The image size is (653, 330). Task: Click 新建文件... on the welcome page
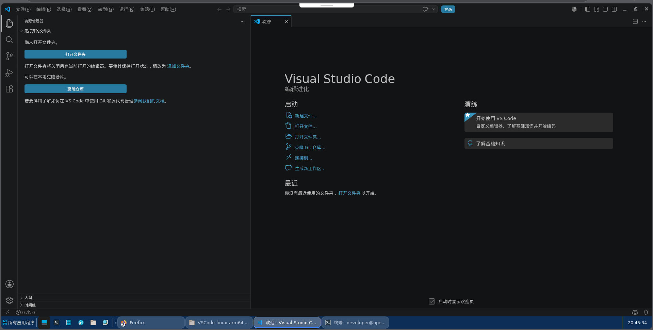pos(306,116)
